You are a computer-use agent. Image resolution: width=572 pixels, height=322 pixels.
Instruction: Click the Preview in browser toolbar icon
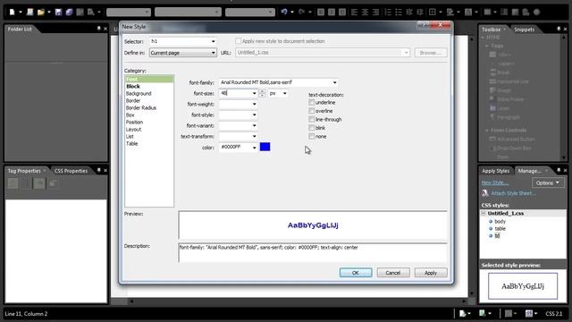point(90,12)
